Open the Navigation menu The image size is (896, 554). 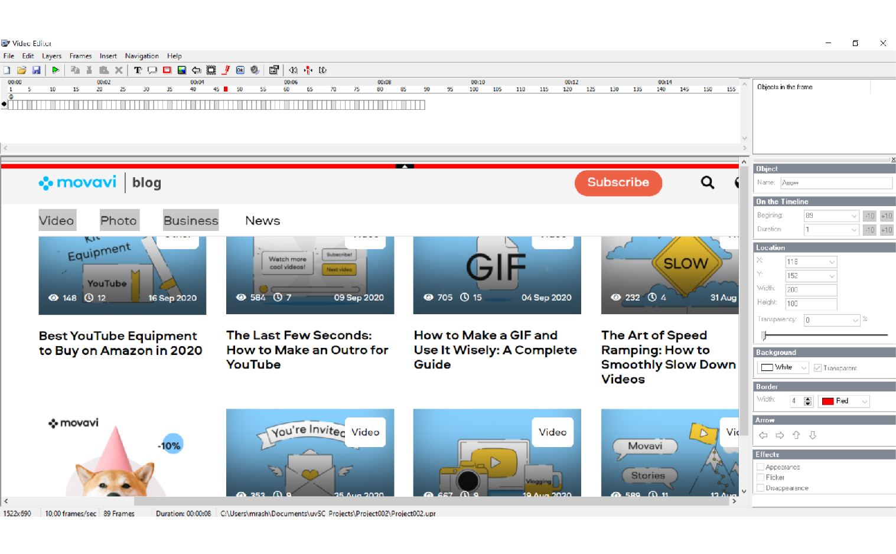pos(142,56)
